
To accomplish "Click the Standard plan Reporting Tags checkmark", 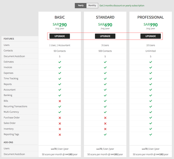I will coord(105,135).
